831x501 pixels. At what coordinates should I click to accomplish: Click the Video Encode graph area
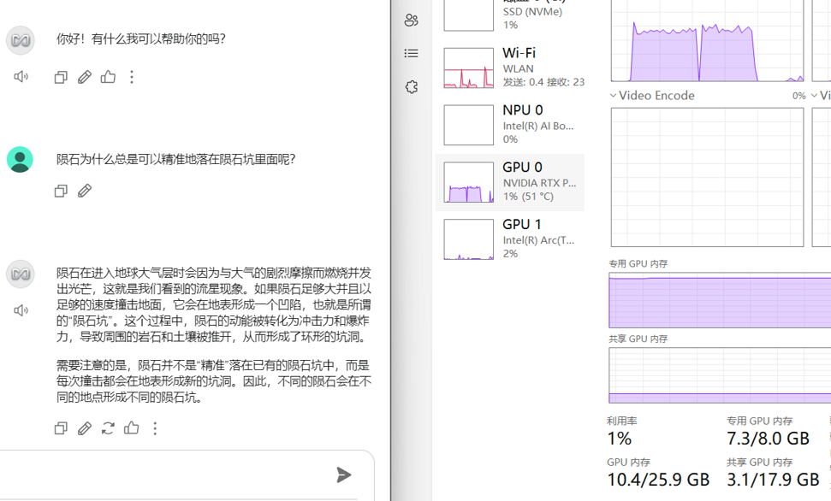[x=707, y=177]
